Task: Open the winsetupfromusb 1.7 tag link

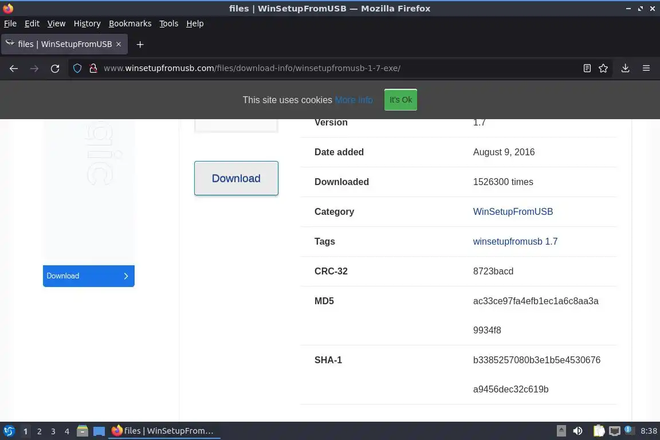Action: pyautogui.click(x=515, y=242)
